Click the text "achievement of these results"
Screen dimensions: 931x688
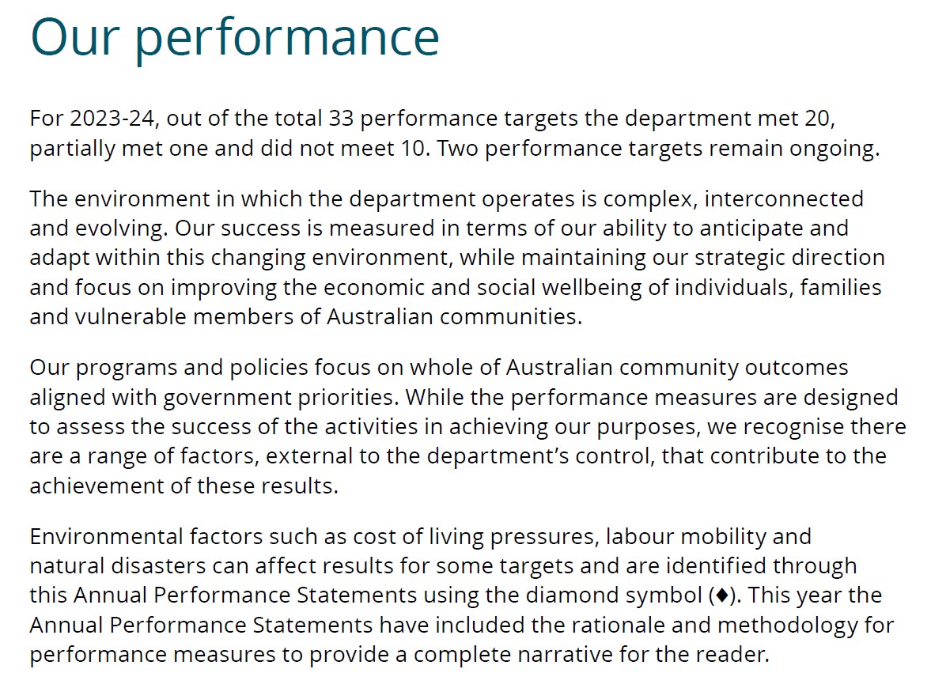tap(182, 486)
